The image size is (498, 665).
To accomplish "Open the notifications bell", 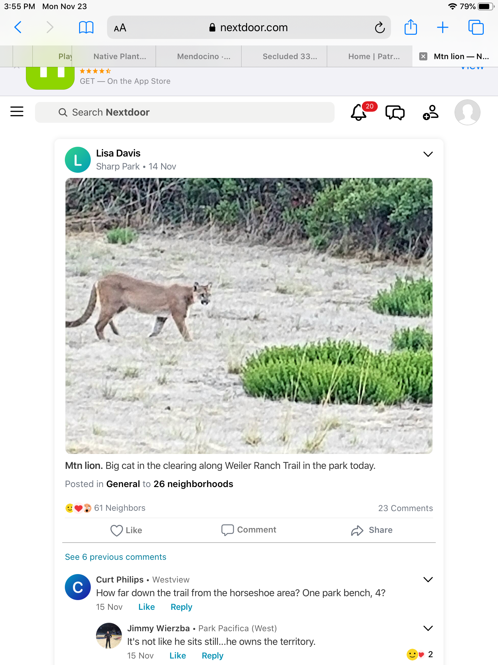I will (359, 112).
